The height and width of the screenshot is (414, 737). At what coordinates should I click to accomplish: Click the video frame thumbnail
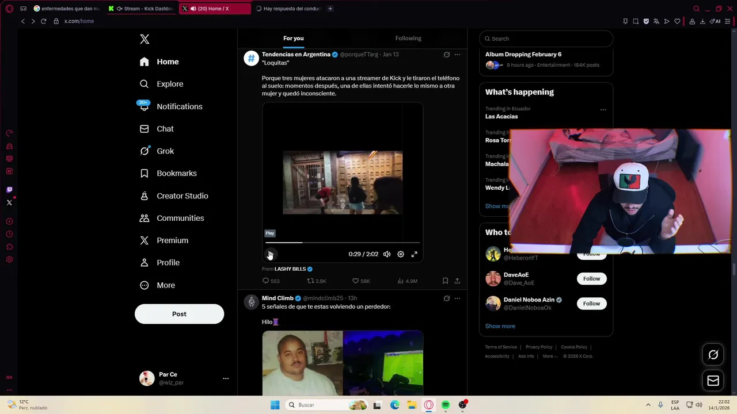coord(343,182)
